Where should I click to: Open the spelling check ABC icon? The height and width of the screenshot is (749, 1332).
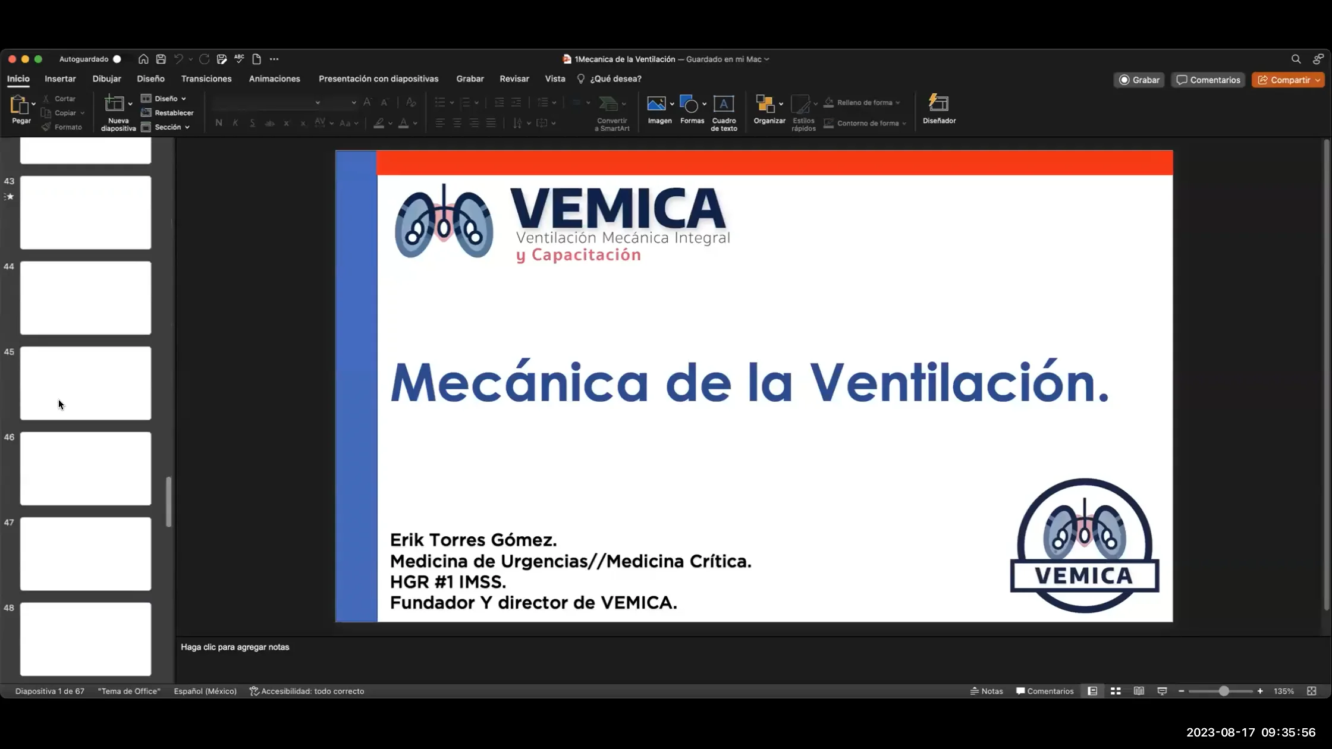pyautogui.click(x=239, y=58)
